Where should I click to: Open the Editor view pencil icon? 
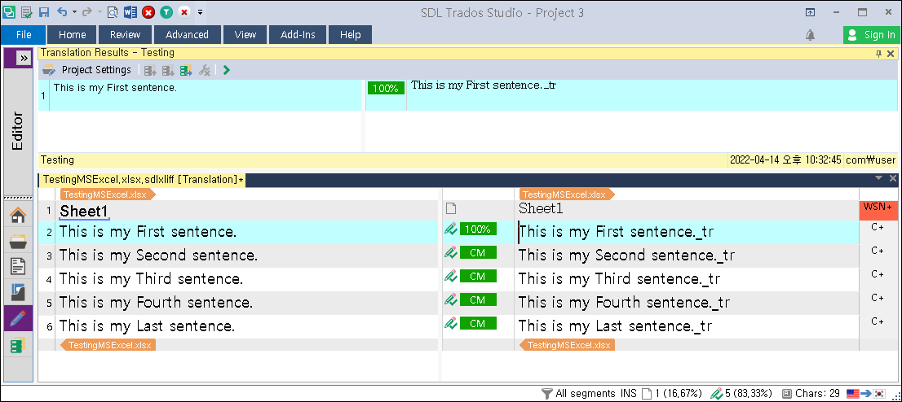click(19, 317)
